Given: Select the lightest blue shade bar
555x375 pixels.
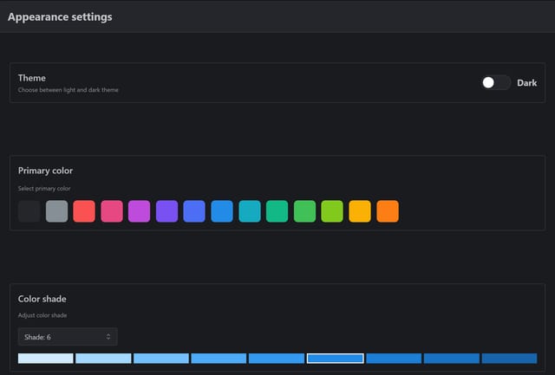Looking at the screenshot, I should [x=46, y=359].
